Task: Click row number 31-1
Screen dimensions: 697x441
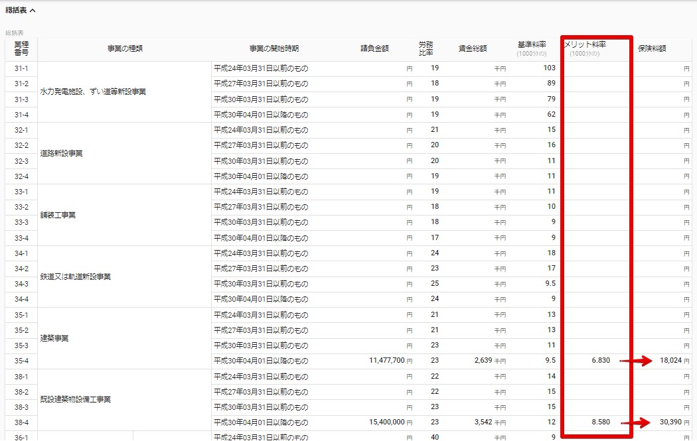Action: (21, 68)
